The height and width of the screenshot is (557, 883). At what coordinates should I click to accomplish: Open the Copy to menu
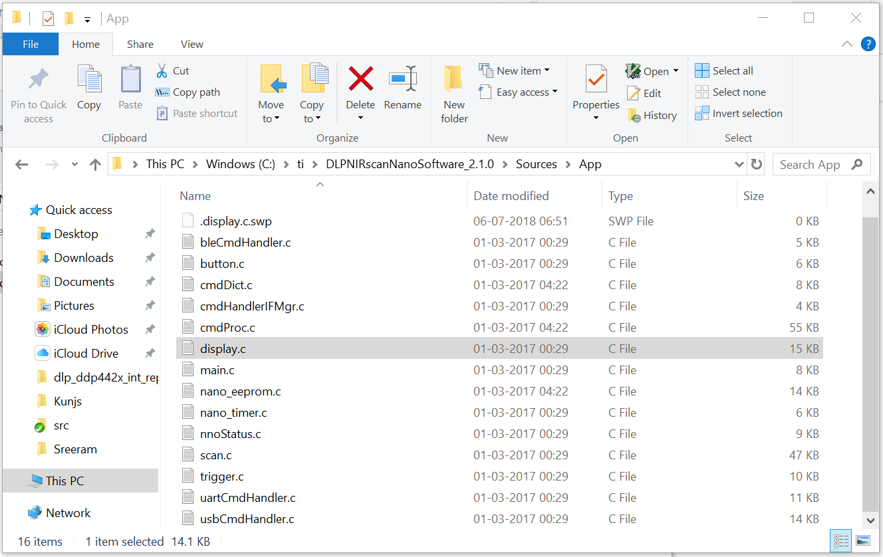click(x=312, y=94)
